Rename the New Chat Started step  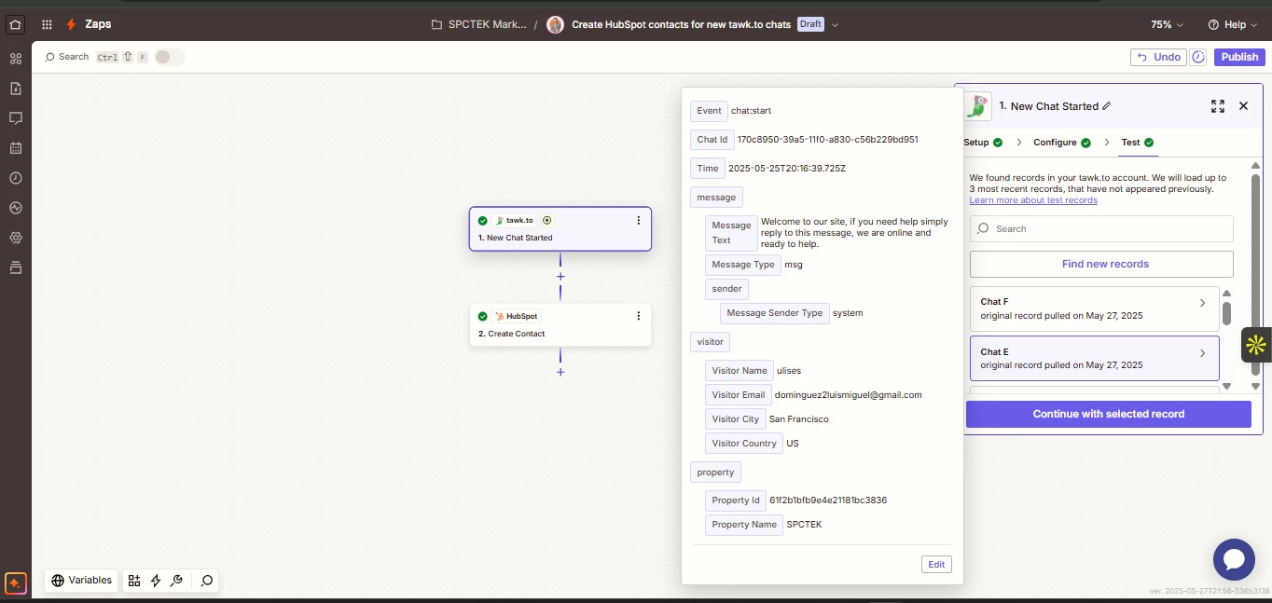1107,106
